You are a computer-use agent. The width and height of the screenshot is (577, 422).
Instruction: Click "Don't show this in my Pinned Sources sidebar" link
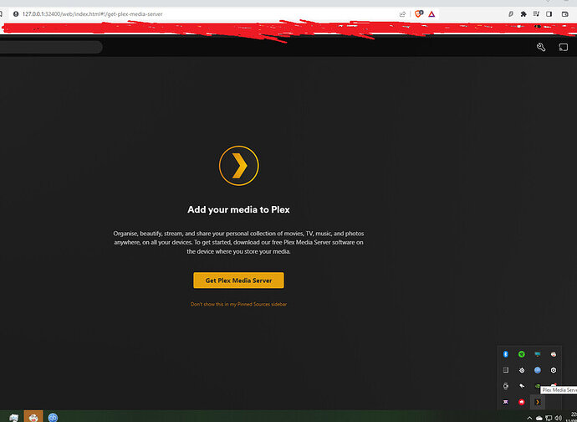[x=238, y=305]
